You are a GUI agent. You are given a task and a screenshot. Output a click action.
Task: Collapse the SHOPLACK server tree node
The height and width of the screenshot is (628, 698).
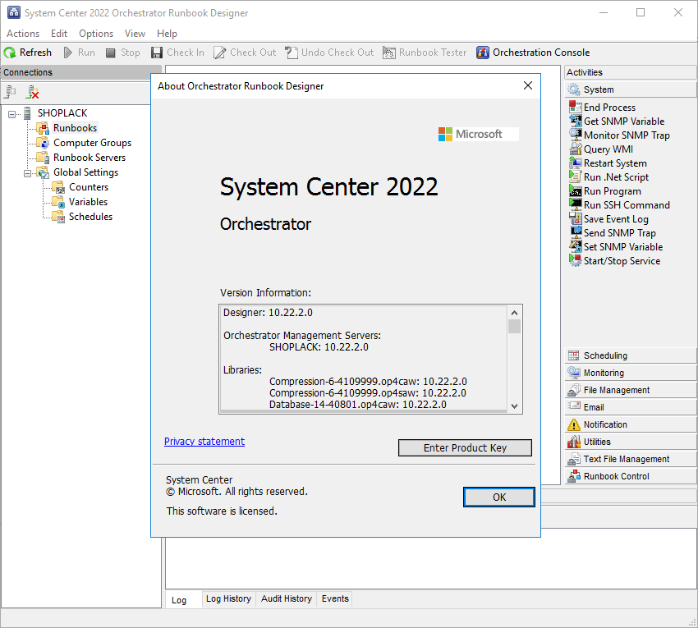click(11, 114)
